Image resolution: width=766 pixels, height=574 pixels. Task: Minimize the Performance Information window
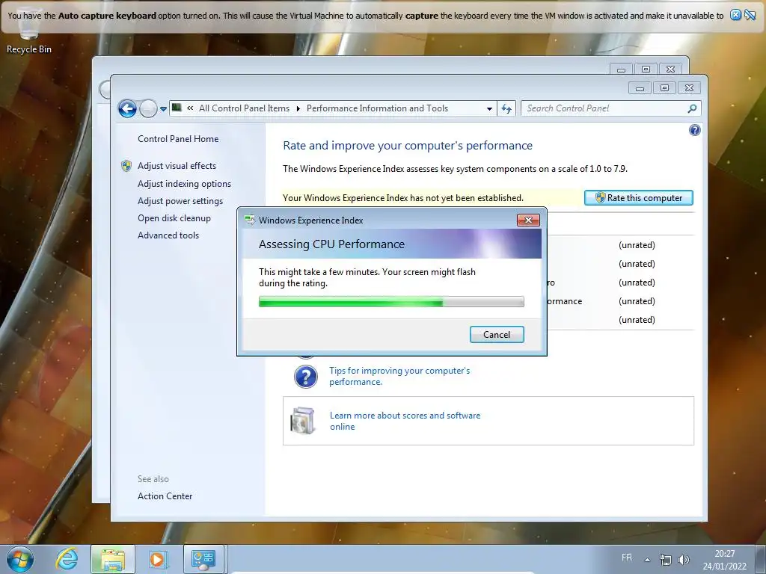tap(640, 88)
